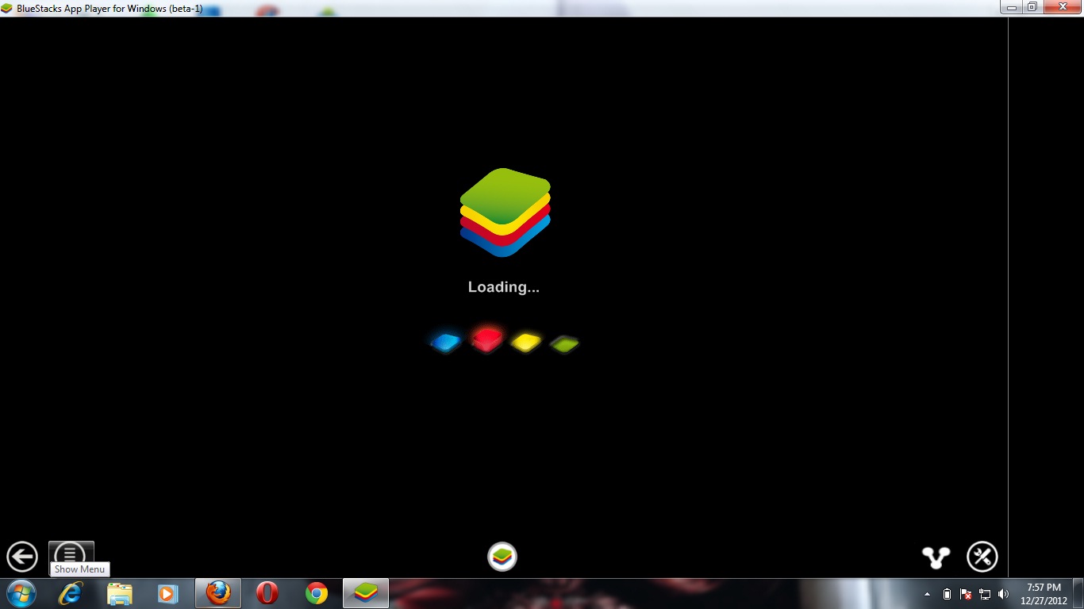This screenshot has width=1084, height=609.
Task: Close the BlueStacks App Player window
Action: [1061, 6]
